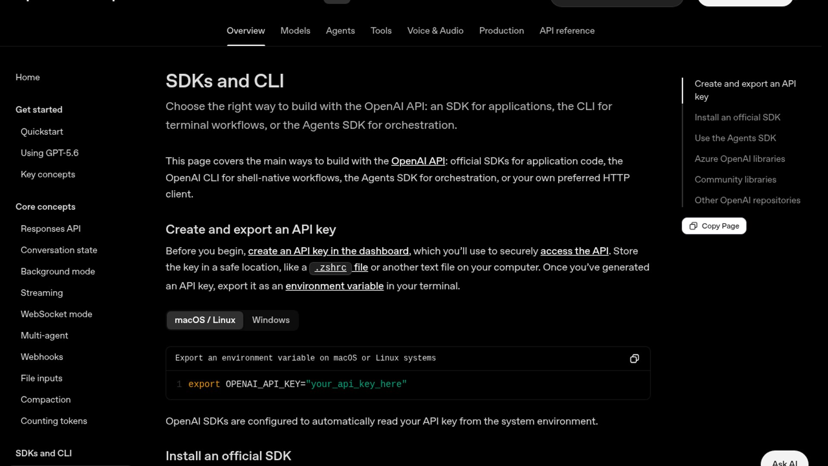Jump to 'Other OpenAI repositories' in outline
This screenshot has height=466, width=828.
pyautogui.click(x=747, y=200)
